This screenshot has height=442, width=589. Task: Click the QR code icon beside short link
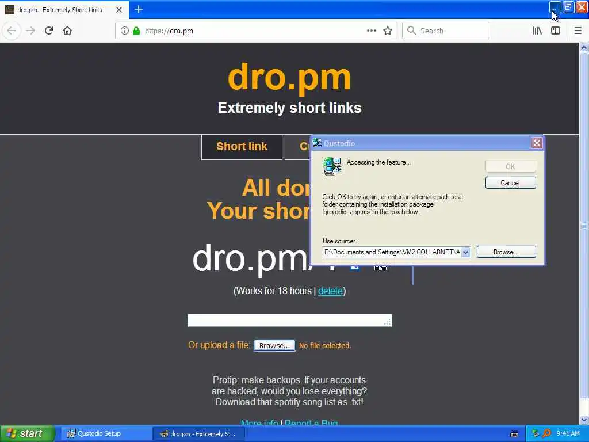tap(381, 268)
